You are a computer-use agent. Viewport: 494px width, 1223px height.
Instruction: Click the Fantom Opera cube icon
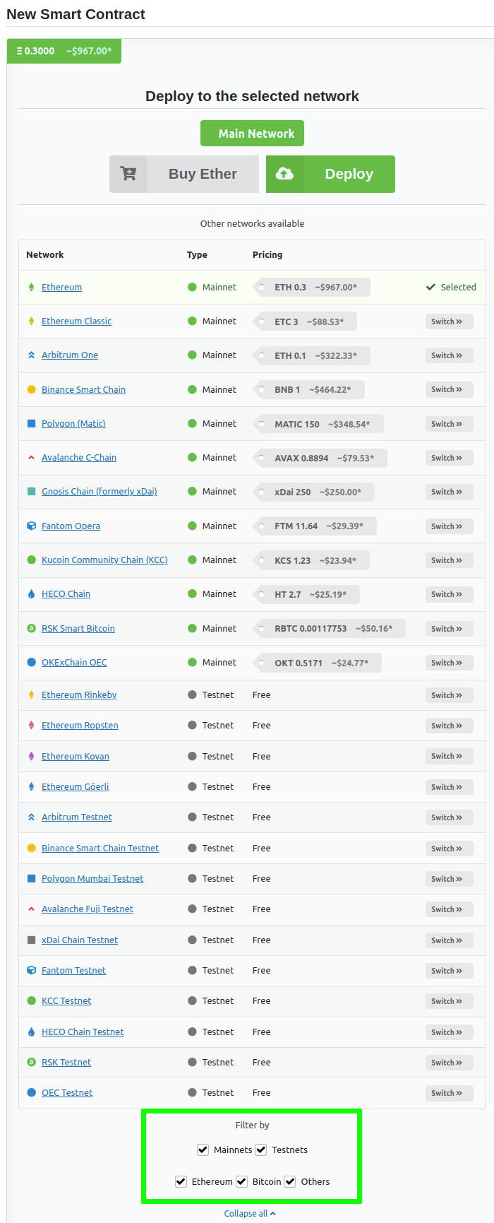(31, 526)
